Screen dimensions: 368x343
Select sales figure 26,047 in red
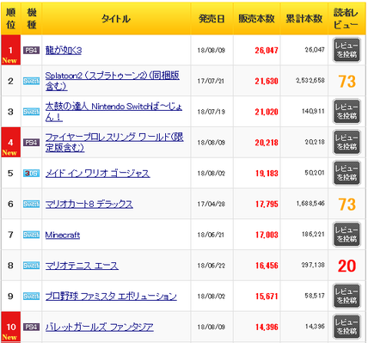[267, 51]
